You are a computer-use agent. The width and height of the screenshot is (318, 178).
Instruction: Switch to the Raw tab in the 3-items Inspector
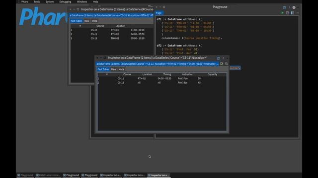point(86,21)
